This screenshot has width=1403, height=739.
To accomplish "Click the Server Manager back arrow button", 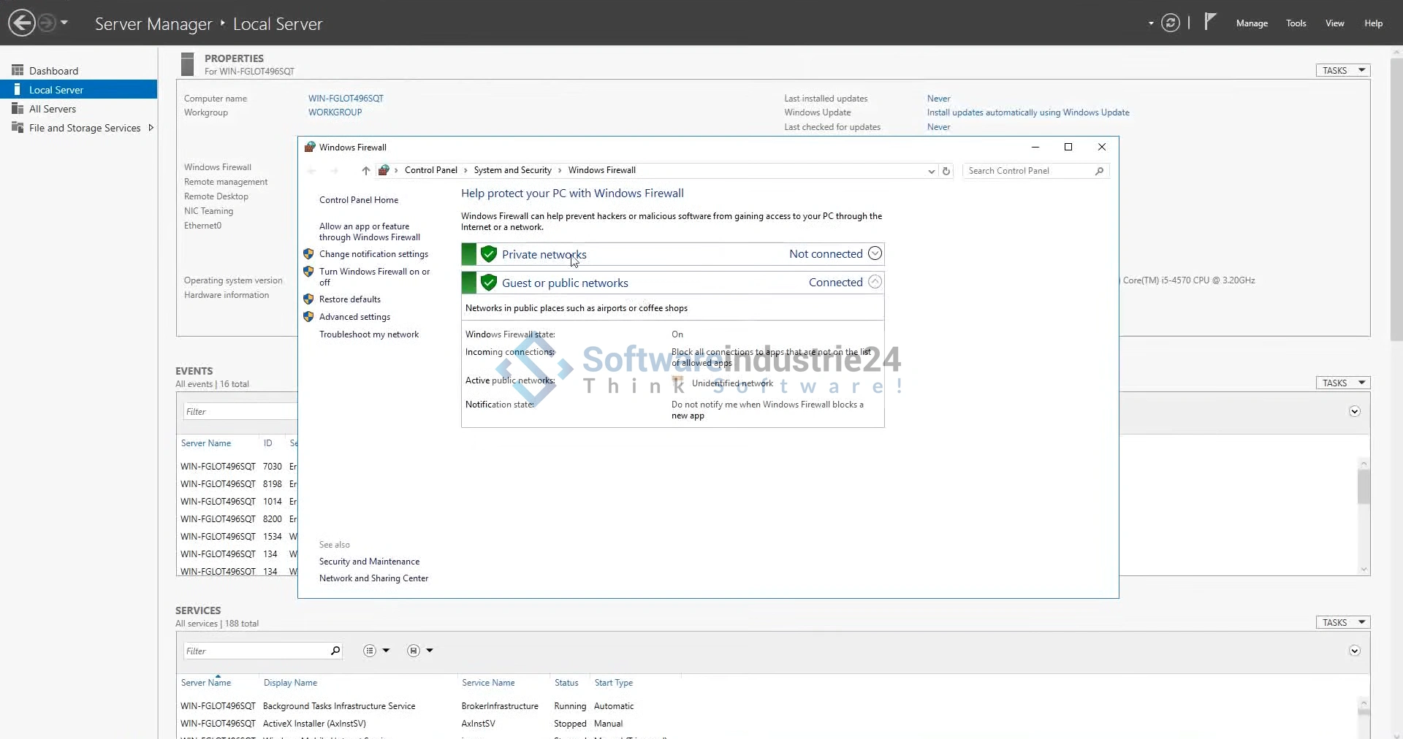I will [22, 23].
